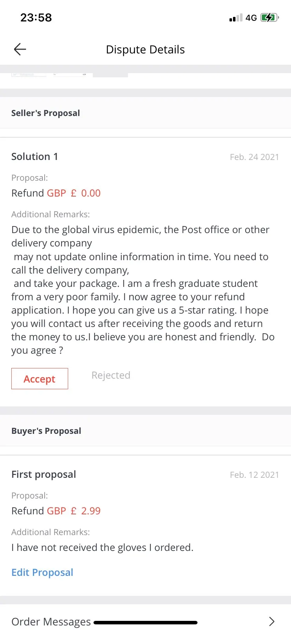The image size is (291, 630).
Task: Tap the 23:58 clock in the status bar
Action: (x=36, y=18)
